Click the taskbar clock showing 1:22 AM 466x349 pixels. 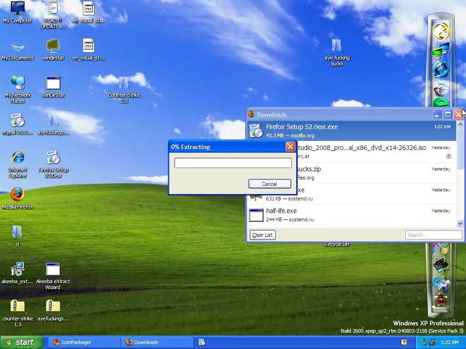pyautogui.click(x=449, y=342)
